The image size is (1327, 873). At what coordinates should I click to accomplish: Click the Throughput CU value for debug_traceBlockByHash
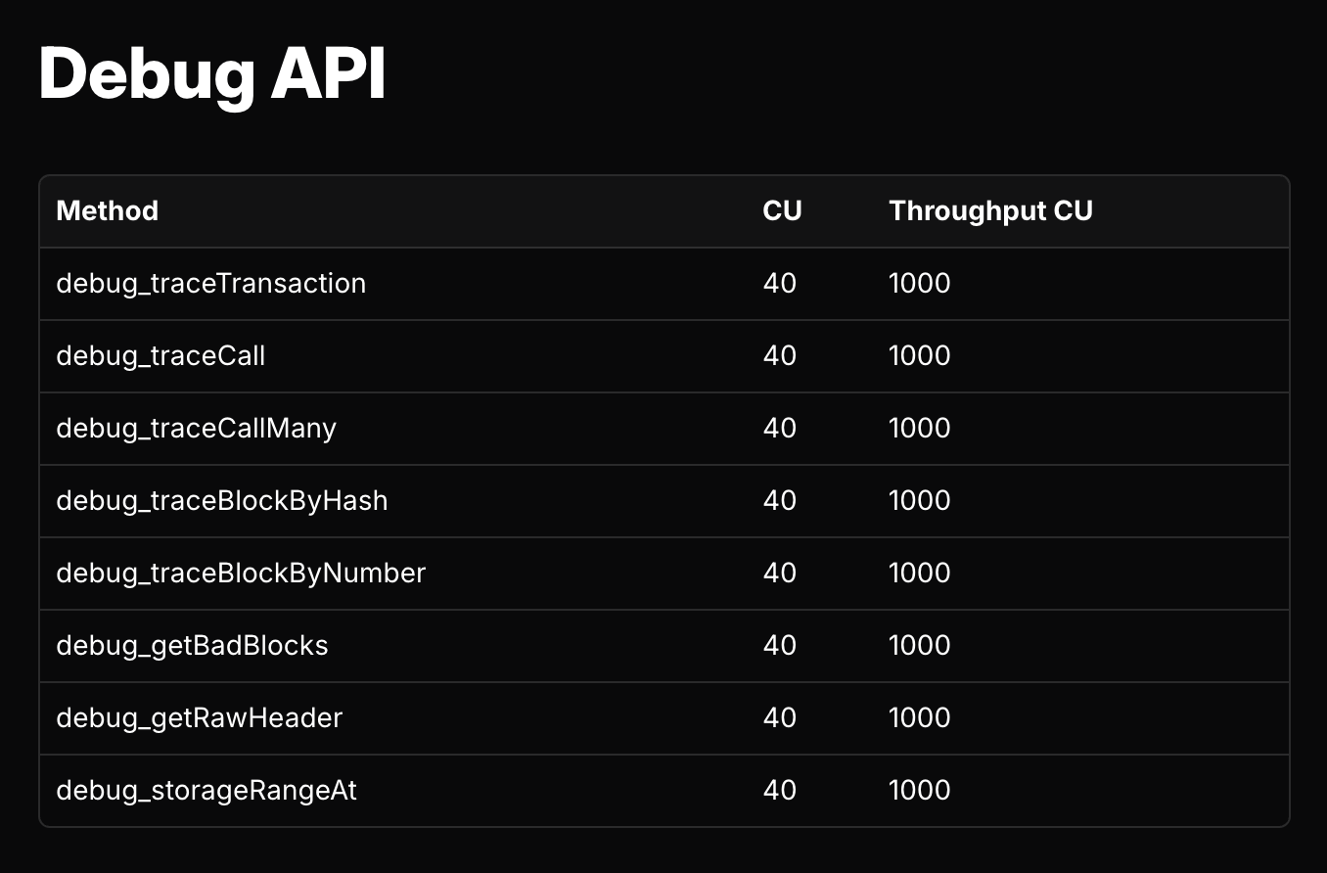920,501
